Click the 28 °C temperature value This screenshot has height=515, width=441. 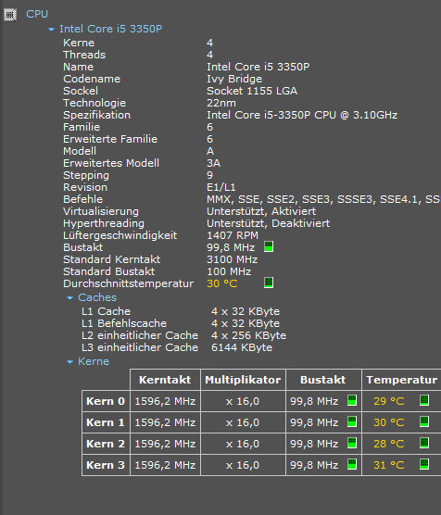(x=389, y=444)
